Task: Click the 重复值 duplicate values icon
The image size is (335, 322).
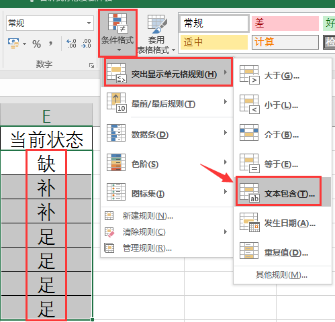Action: pos(249,251)
